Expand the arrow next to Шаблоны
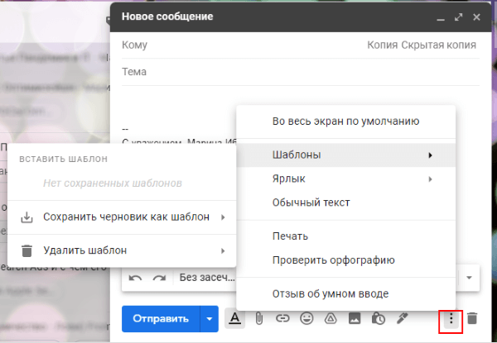The image size is (497, 343). (x=430, y=155)
